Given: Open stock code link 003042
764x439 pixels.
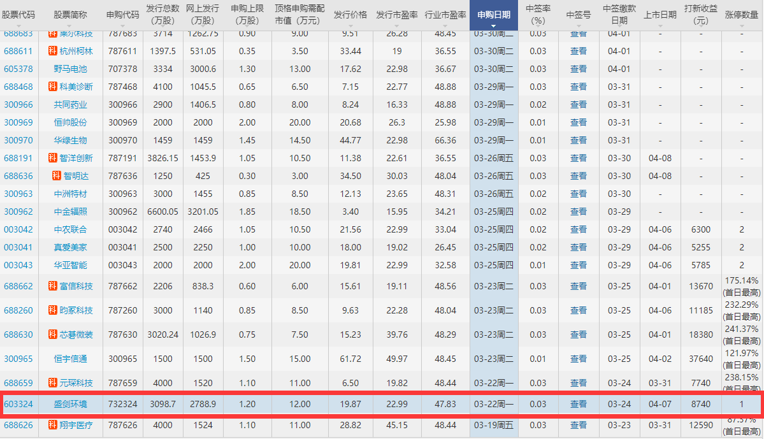Looking at the screenshot, I should point(18,229).
